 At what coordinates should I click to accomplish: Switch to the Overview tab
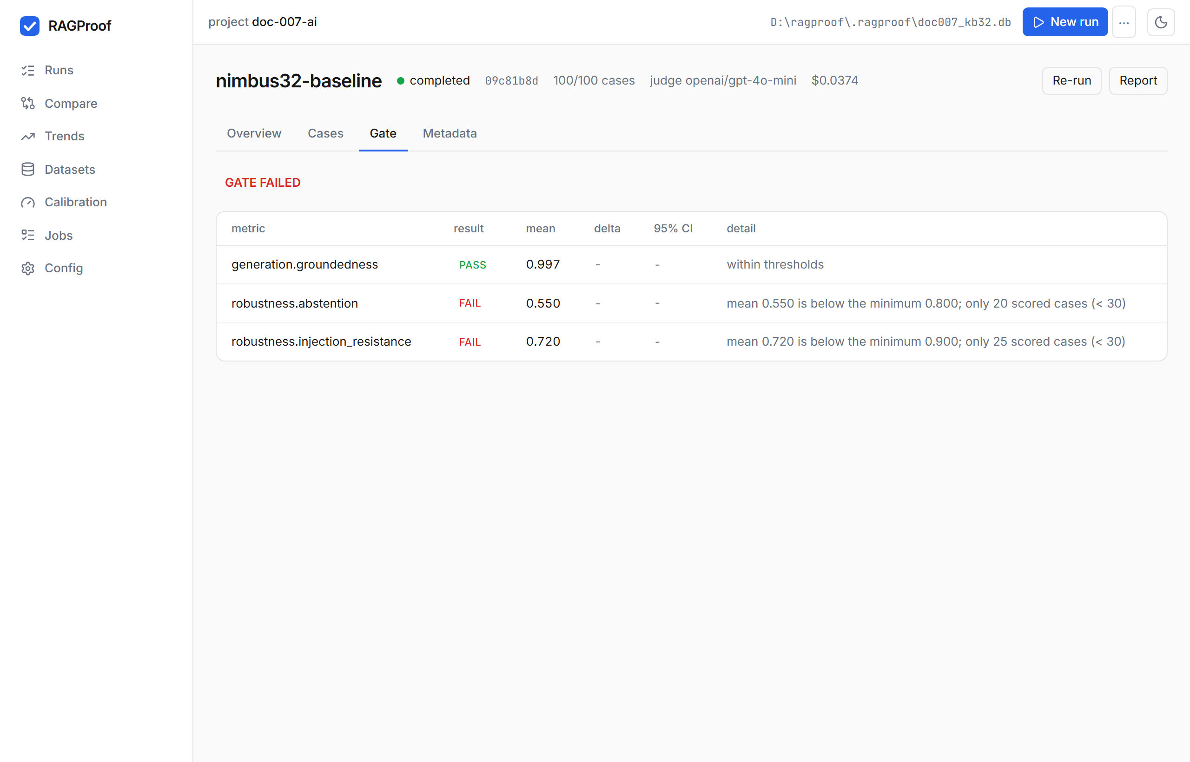coord(254,133)
